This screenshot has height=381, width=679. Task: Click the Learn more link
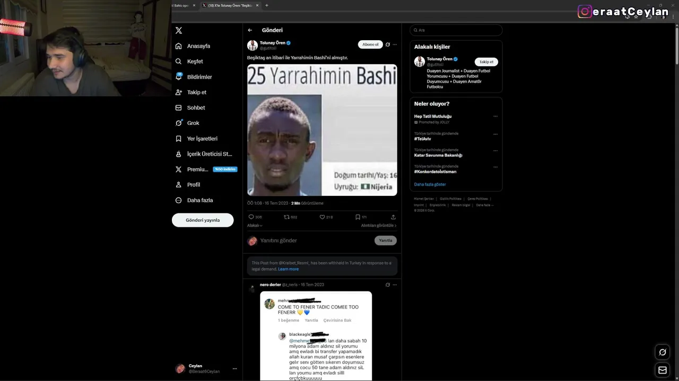pyautogui.click(x=288, y=269)
